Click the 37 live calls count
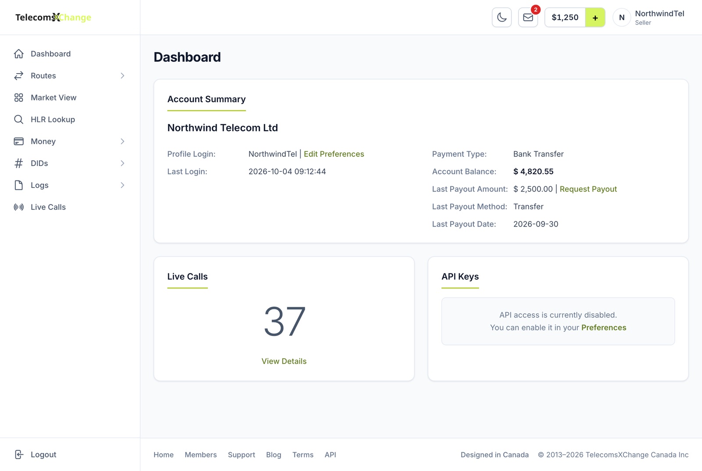This screenshot has width=702, height=471. 284,322
